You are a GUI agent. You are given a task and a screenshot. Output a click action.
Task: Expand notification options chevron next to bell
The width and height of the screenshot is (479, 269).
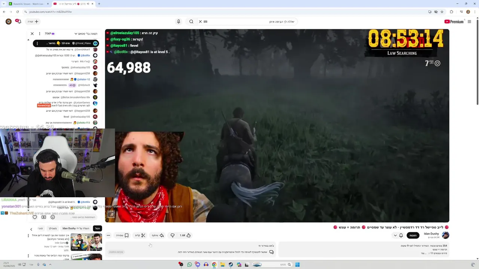tap(395, 235)
